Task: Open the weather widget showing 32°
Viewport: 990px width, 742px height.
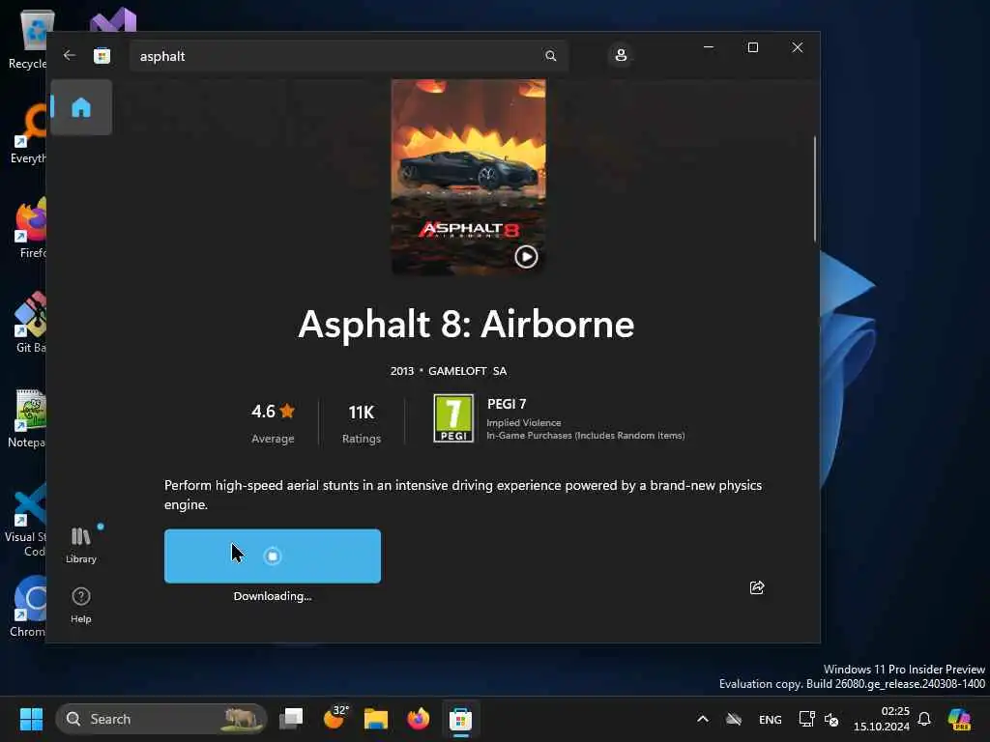Action: click(x=335, y=719)
